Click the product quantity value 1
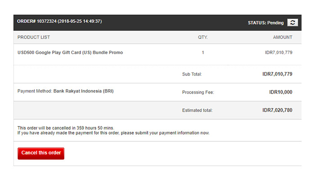315x180 pixels. [x=203, y=53]
